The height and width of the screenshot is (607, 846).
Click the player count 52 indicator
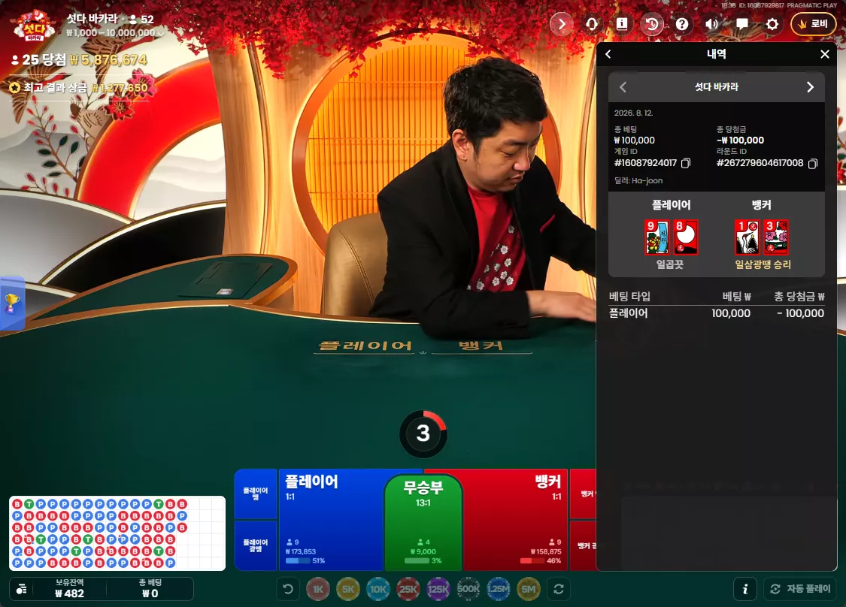tap(141, 20)
